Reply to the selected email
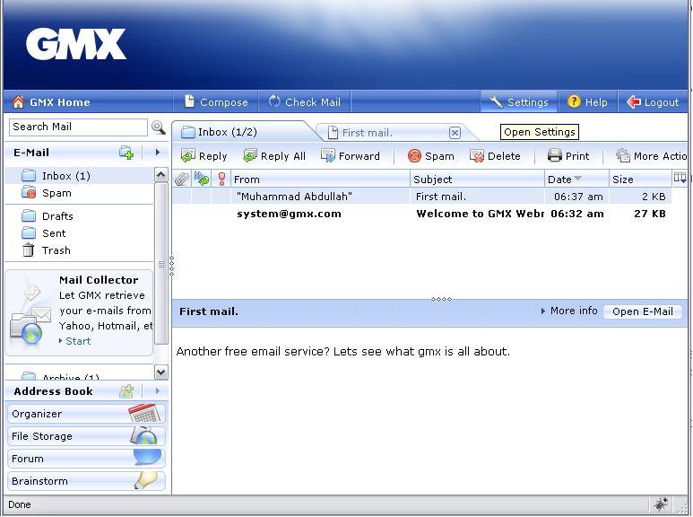 pyautogui.click(x=204, y=156)
